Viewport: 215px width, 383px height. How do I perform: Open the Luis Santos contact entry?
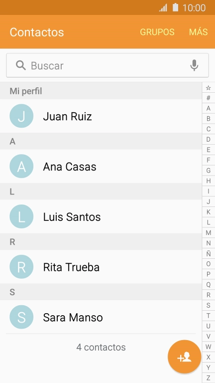[x=101, y=216]
